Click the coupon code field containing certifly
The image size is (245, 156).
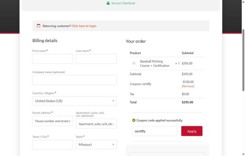pos(155,131)
